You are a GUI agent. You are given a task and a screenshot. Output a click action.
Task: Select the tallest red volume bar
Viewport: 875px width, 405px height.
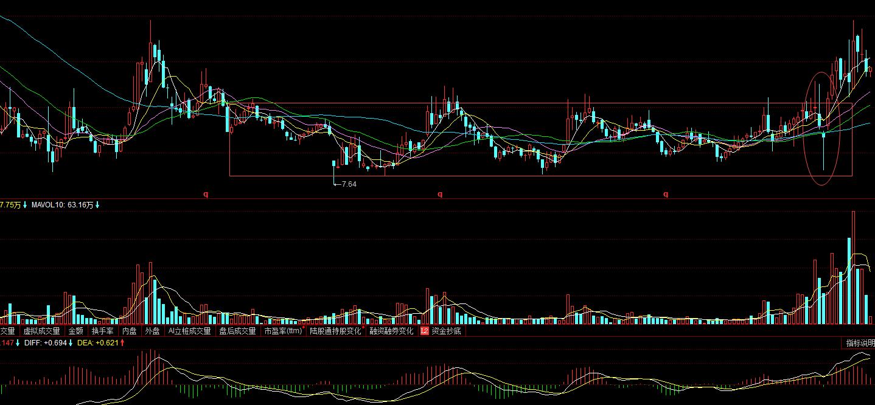click(x=854, y=268)
